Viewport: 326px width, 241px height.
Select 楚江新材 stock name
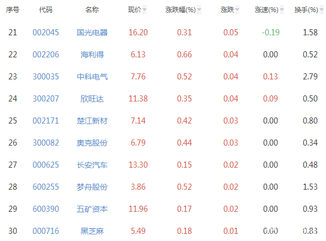tap(92, 121)
